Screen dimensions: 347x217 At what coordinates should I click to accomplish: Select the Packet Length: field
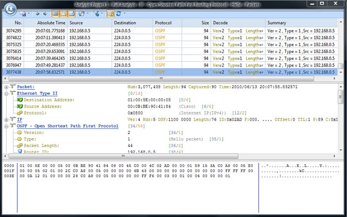click(41, 145)
